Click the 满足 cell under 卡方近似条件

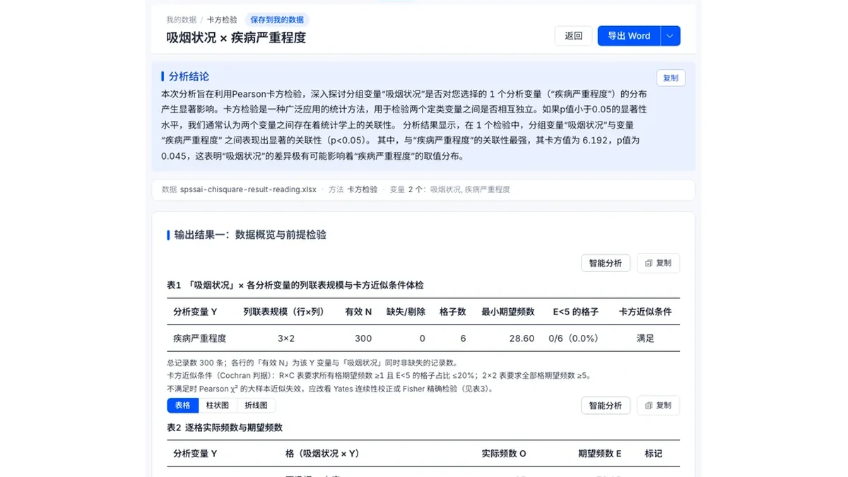coord(645,338)
